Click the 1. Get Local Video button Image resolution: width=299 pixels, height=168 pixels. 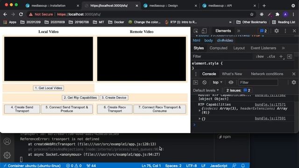coord(49,88)
